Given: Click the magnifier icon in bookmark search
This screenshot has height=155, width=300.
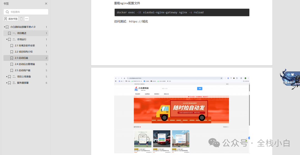Looking at the screenshot, I should coord(7,12).
